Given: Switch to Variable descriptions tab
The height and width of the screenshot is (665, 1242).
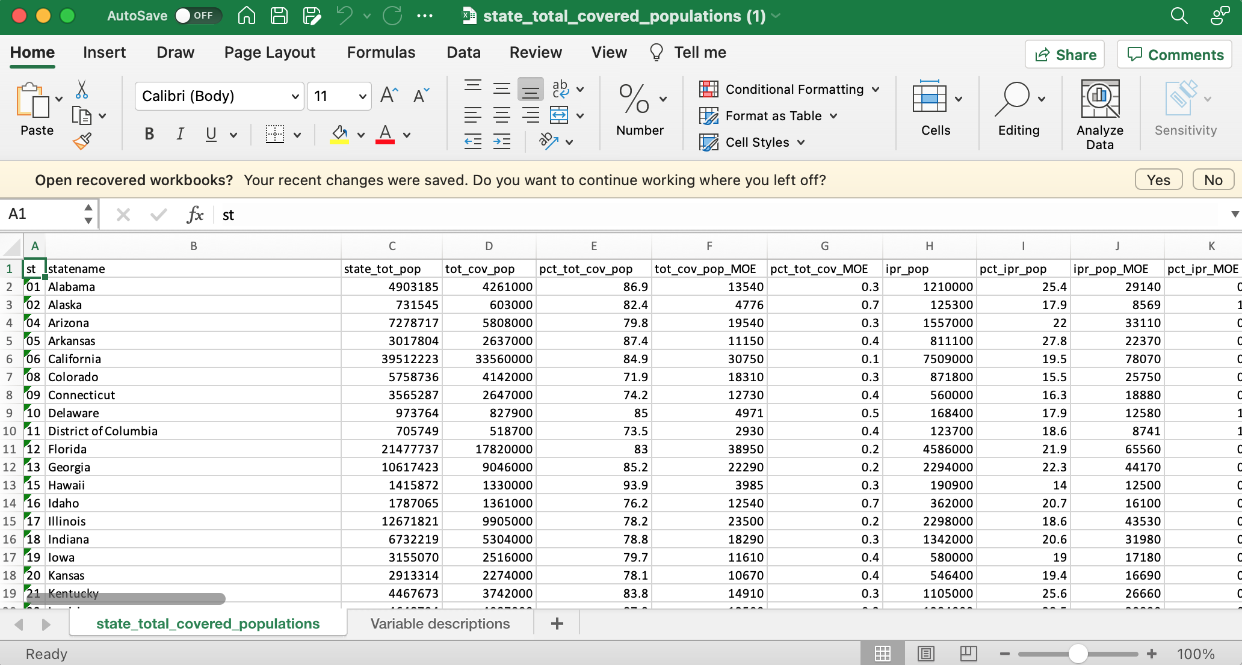Looking at the screenshot, I should click(x=439, y=624).
